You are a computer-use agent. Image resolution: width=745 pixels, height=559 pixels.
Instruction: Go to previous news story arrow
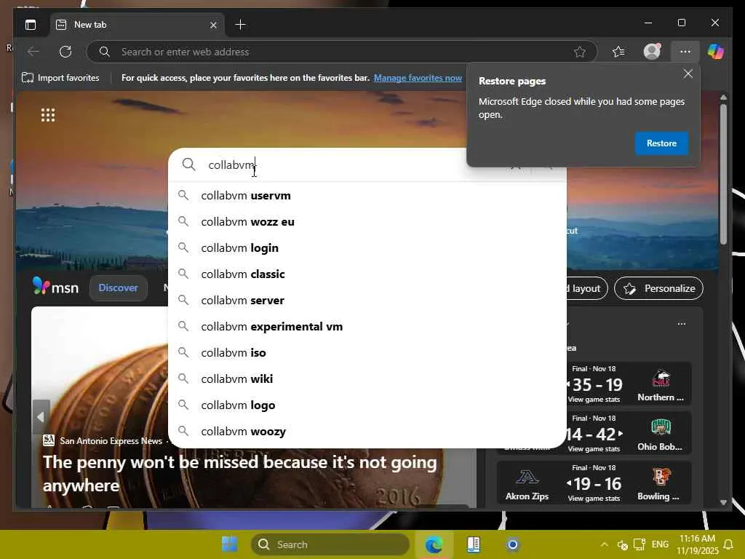[41, 417]
